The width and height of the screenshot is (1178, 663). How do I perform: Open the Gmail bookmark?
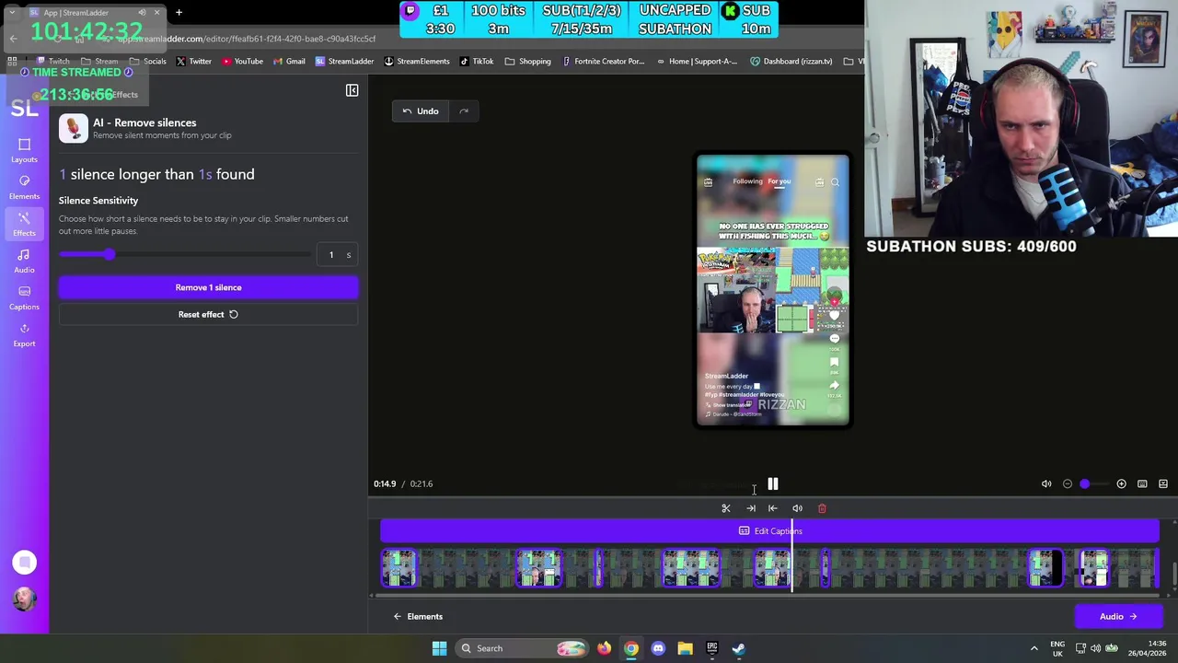[x=288, y=62]
